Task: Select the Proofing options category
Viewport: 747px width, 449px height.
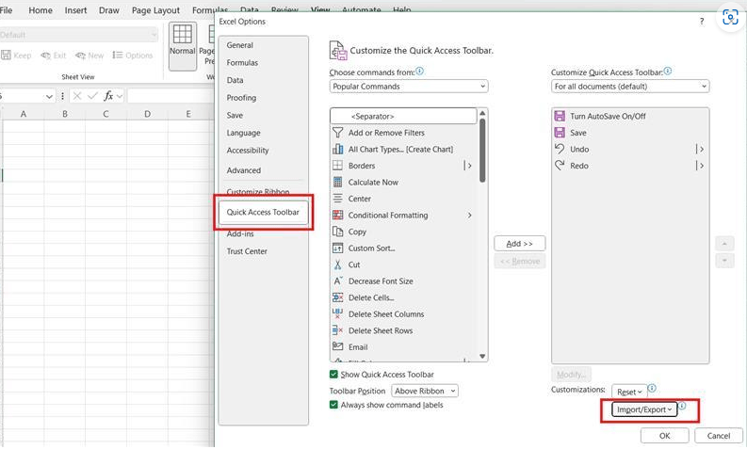Action: 241,98
